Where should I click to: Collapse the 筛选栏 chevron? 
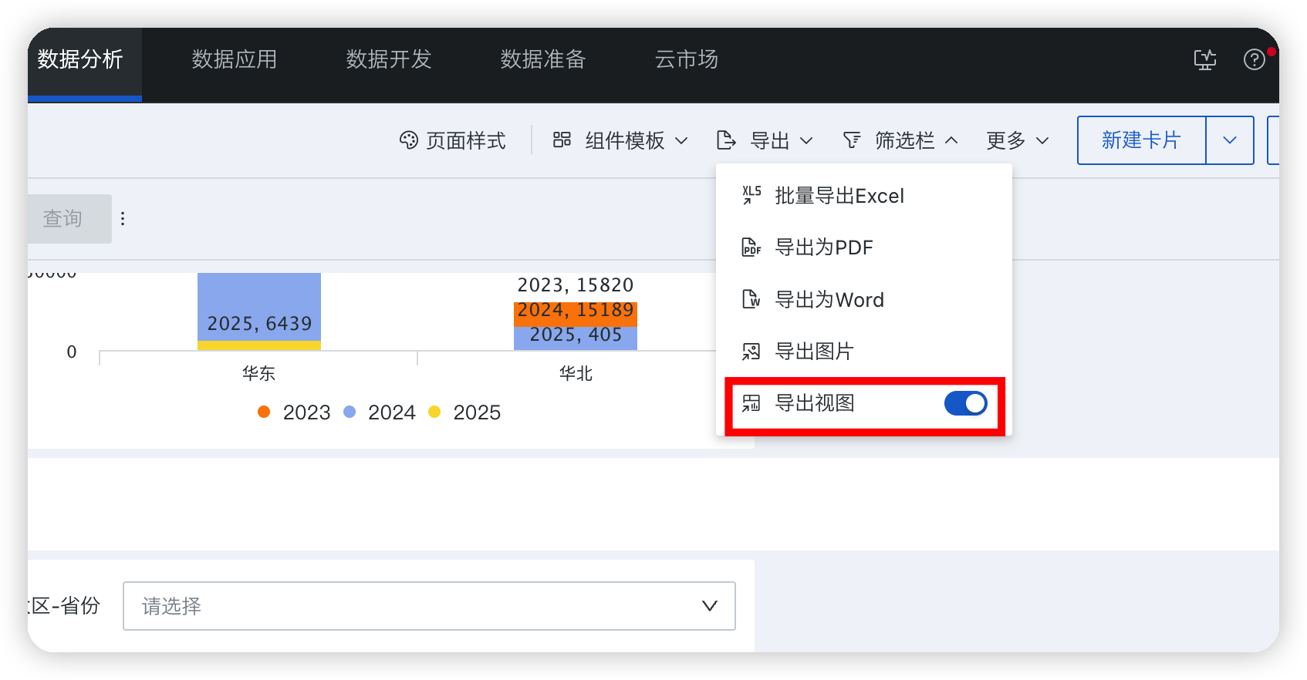click(951, 140)
